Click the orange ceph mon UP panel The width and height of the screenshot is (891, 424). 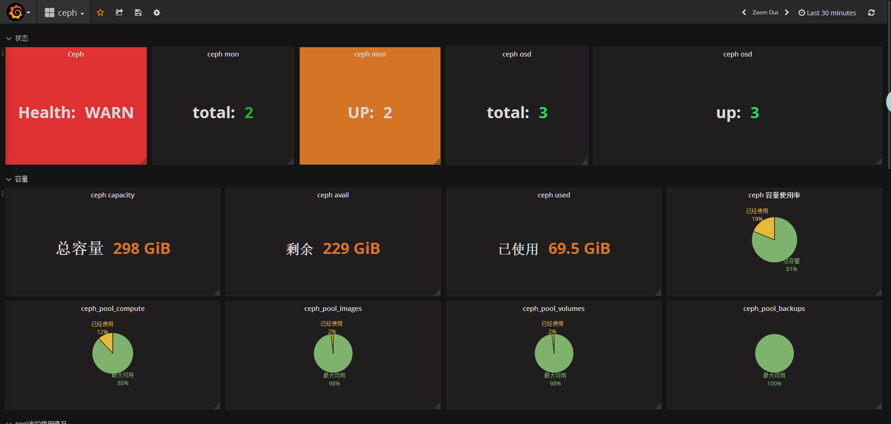tap(370, 113)
